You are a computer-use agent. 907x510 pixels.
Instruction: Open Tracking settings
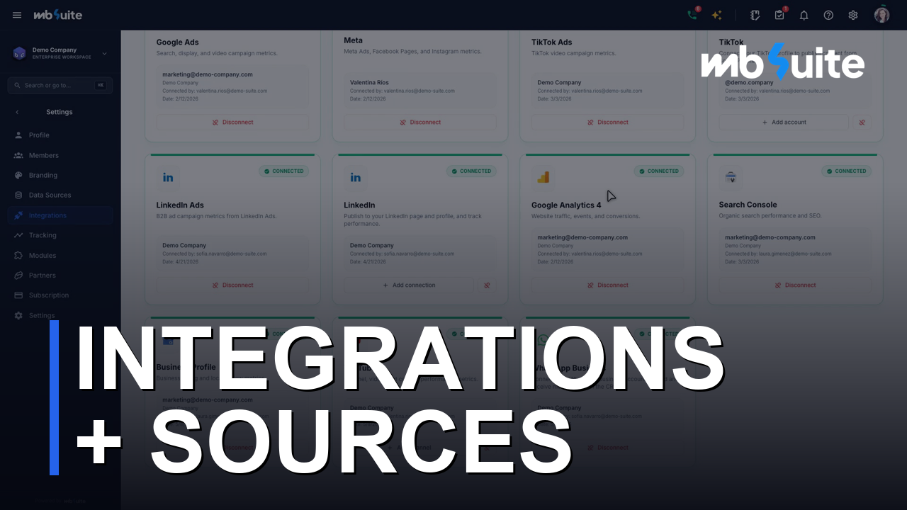[x=60, y=235]
